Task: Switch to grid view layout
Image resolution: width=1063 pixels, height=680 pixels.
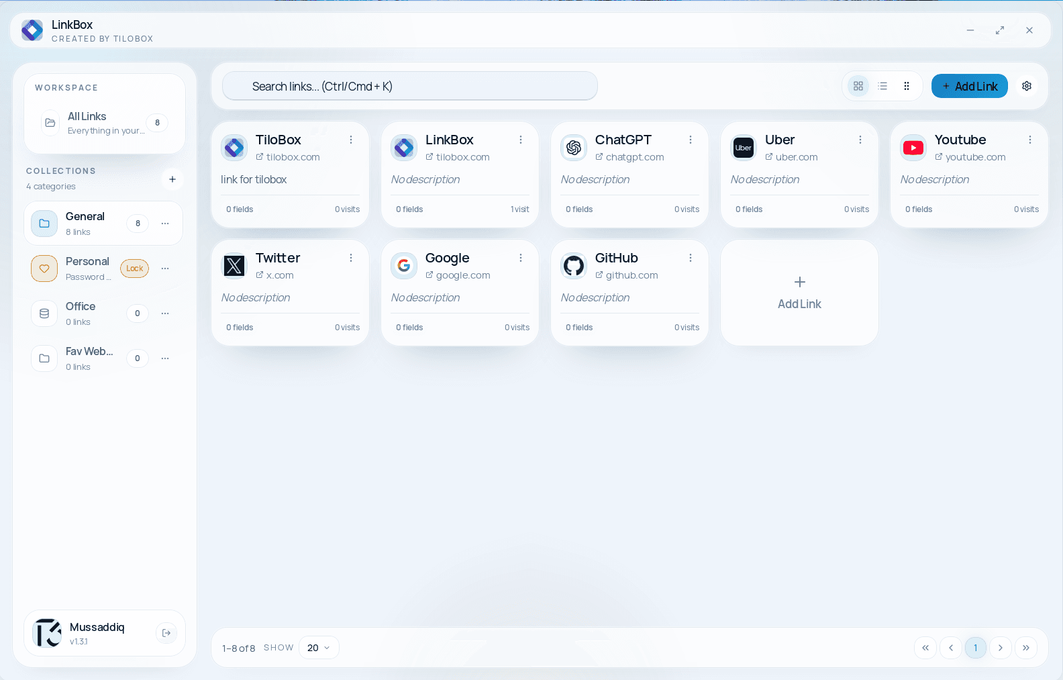Action: [x=858, y=86]
